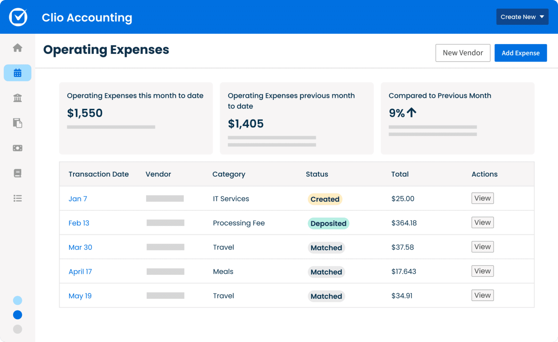Select the Calendar icon in the sidebar
The image size is (558, 342).
pos(17,73)
